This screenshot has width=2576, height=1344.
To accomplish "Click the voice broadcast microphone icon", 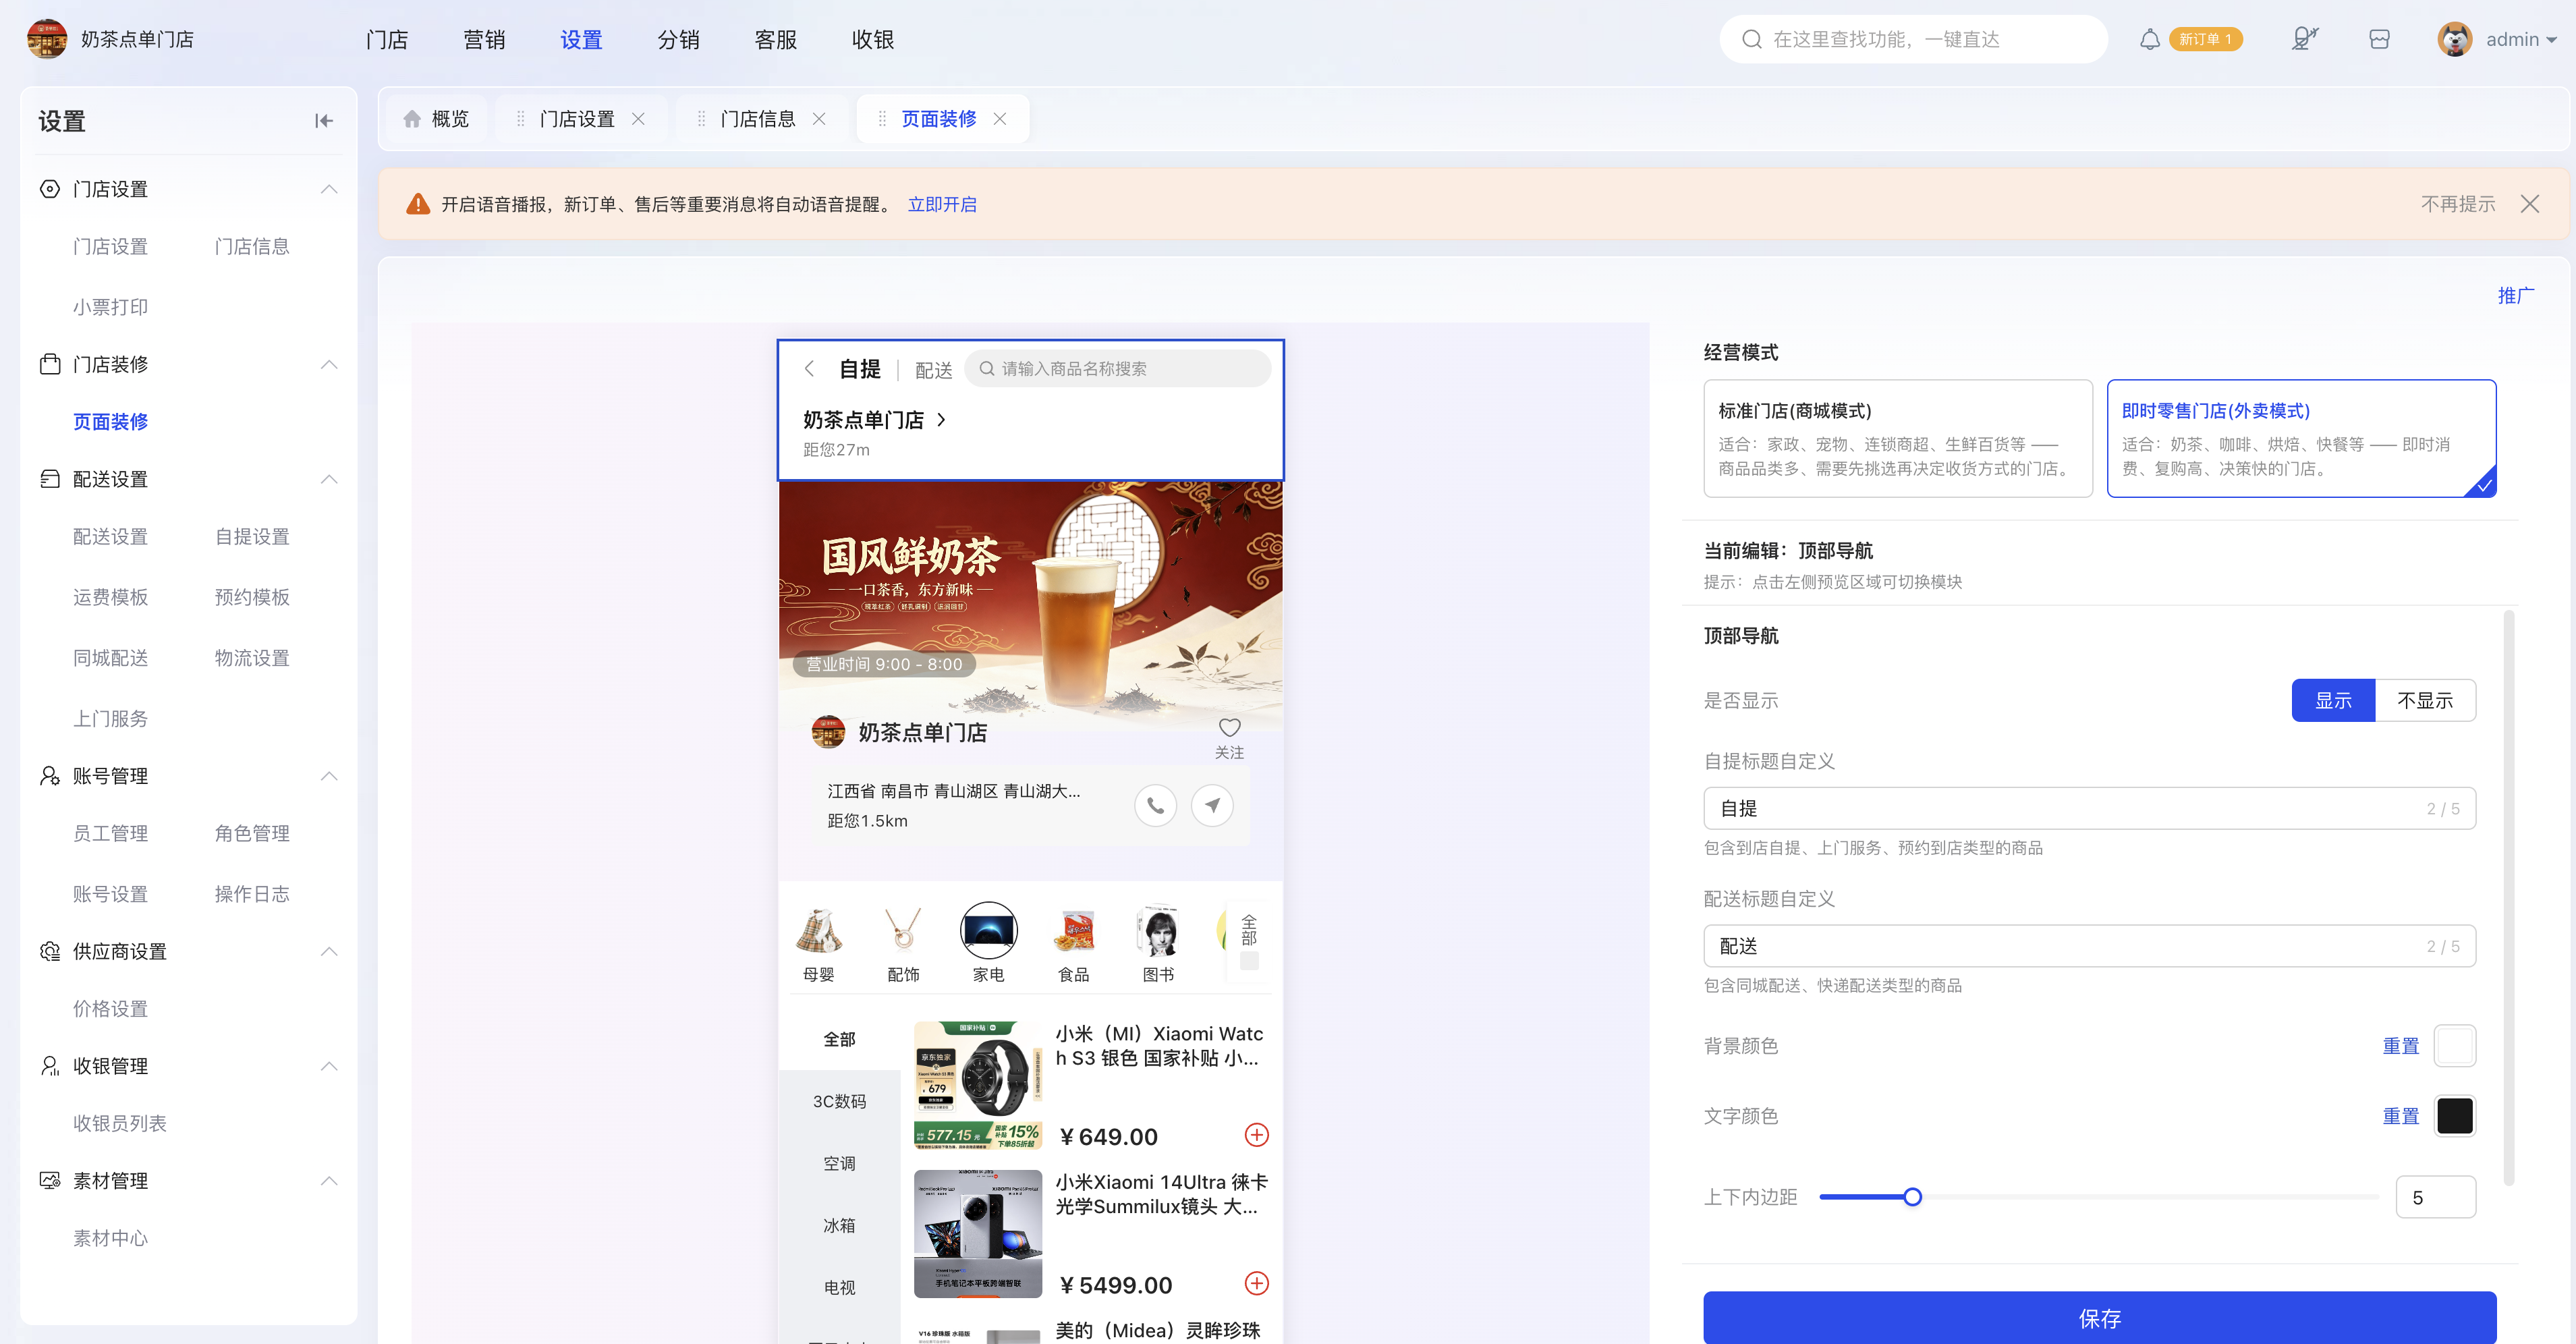I will [x=2304, y=39].
